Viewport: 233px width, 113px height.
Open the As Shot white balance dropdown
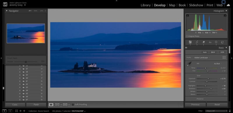[218, 64]
